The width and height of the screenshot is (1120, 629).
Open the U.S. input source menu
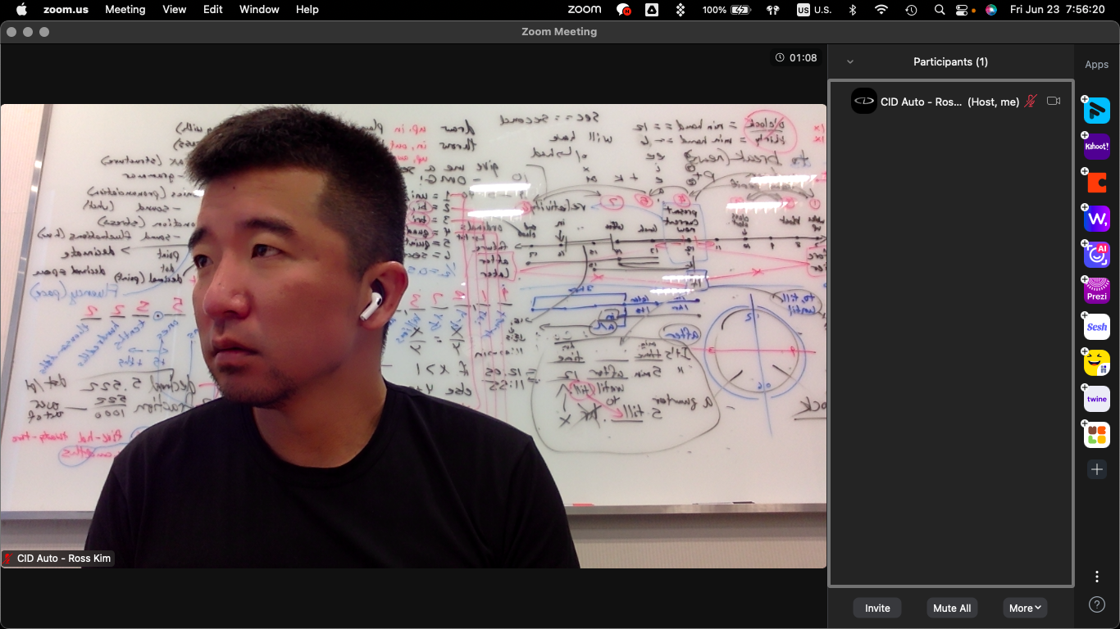814,10
